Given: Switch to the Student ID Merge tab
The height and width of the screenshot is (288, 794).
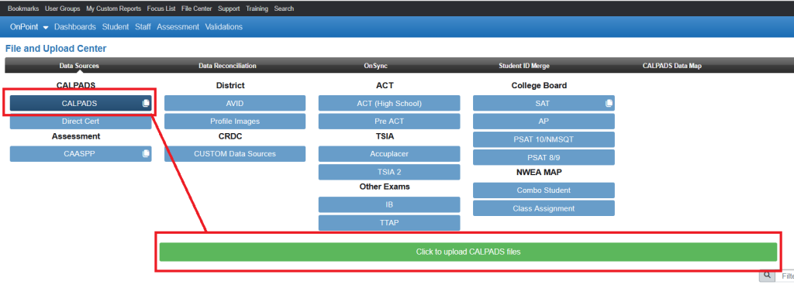Looking at the screenshot, I should click(524, 66).
